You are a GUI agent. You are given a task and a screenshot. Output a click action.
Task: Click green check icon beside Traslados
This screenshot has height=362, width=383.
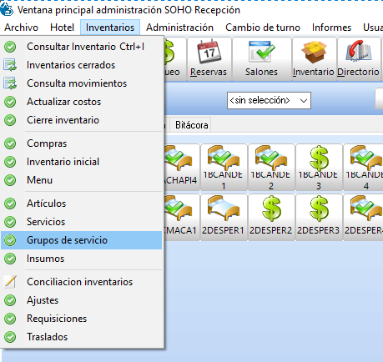coord(10,337)
